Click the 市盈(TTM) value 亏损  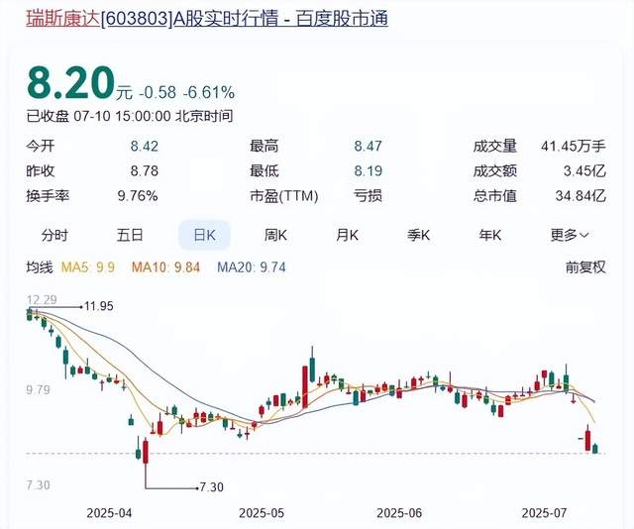coord(368,196)
